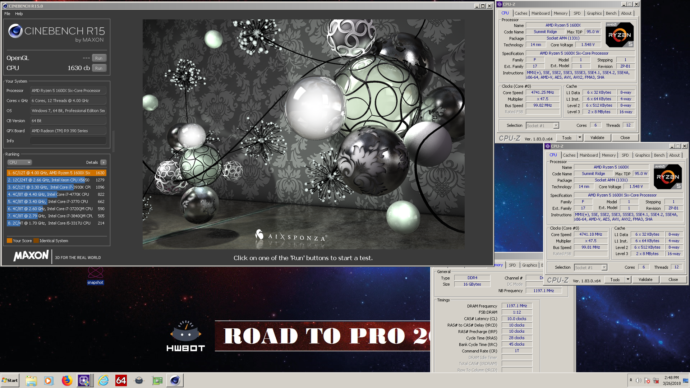
Task: Open the green circuit board taskbar icon
Action: [157, 380]
